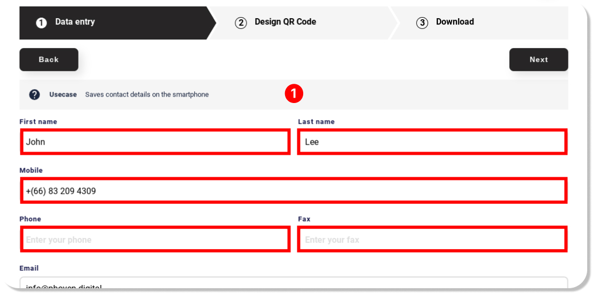This screenshot has height=293, width=592.
Task: Go to the Download step
Action: click(455, 22)
